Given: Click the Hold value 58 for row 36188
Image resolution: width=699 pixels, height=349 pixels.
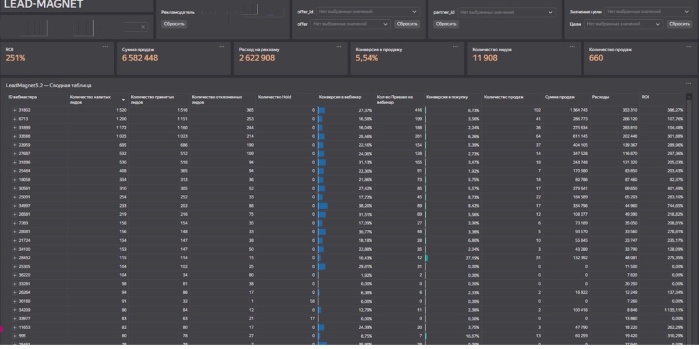Looking at the screenshot, I should tap(312, 301).
